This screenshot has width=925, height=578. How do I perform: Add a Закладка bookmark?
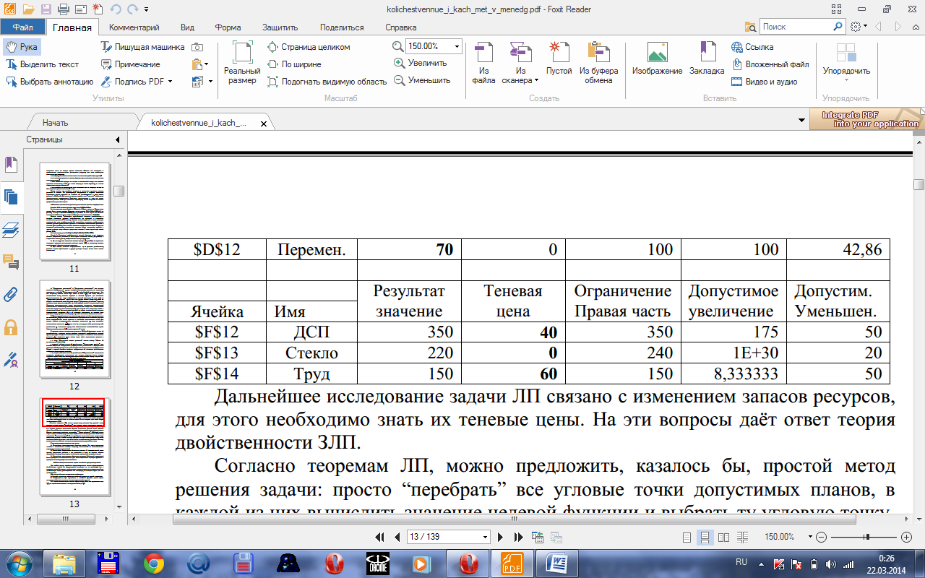point(707,59)
